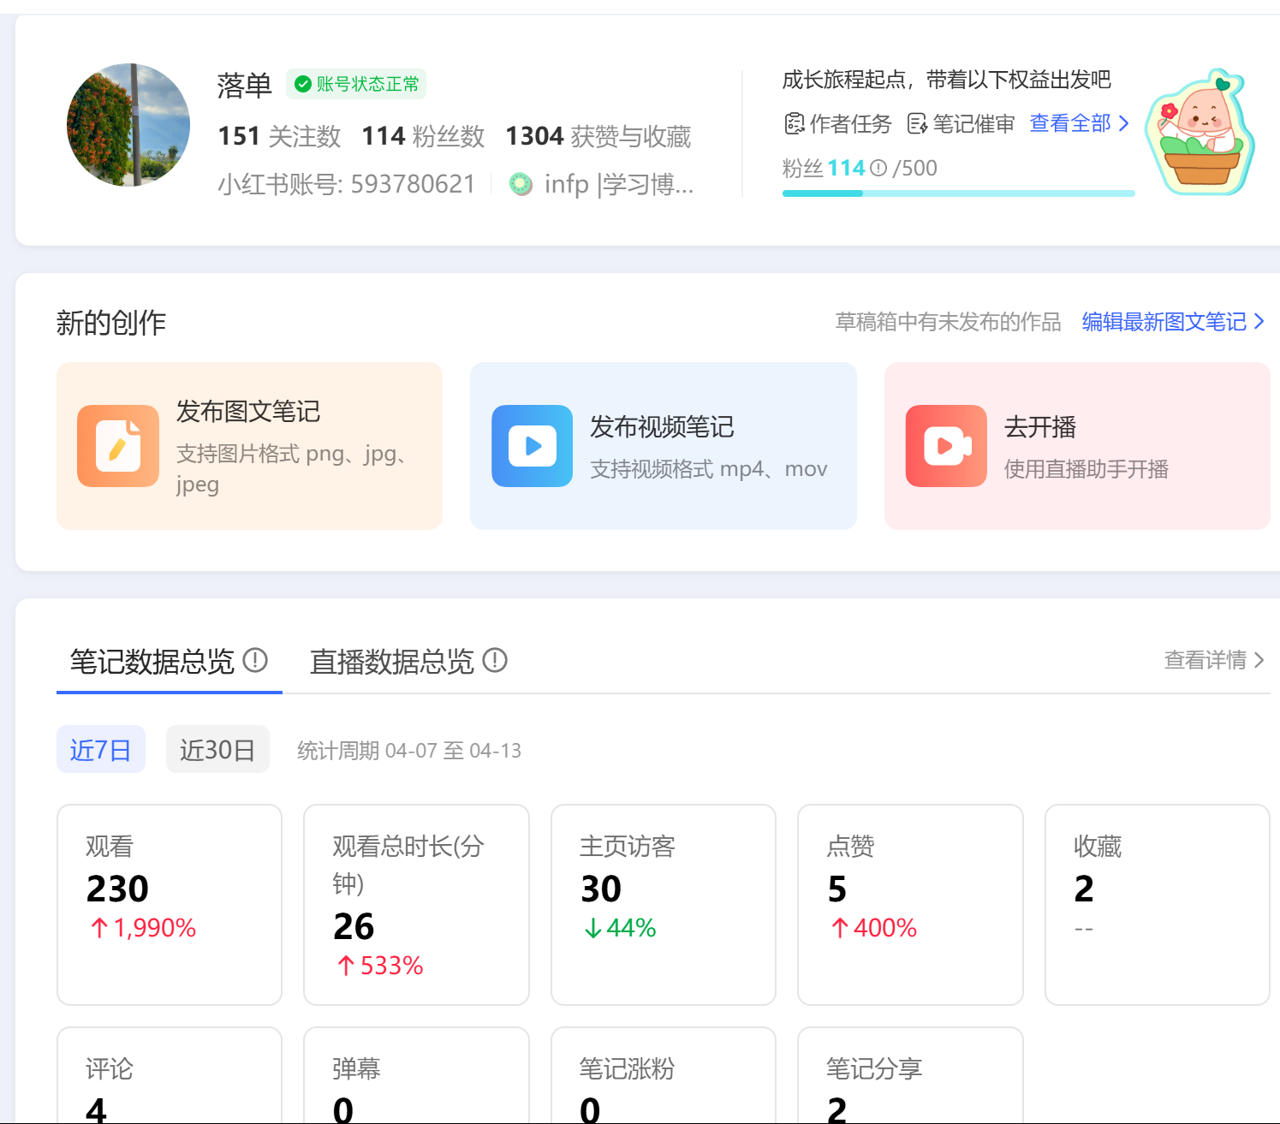Switch to the 直播数据总览 tab
The width and height of the screenshot is (1280, 1124).
point(393,660)
